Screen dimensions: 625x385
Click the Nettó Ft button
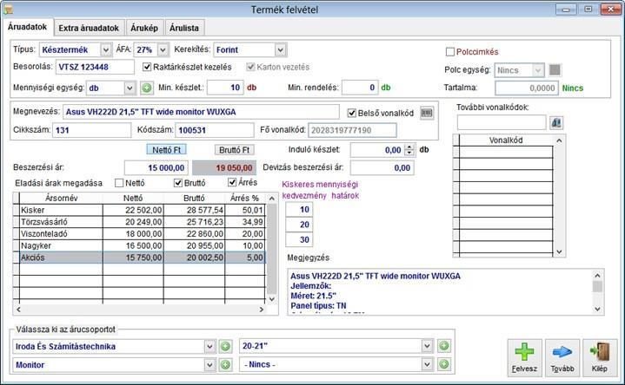(x=166, y=150)
